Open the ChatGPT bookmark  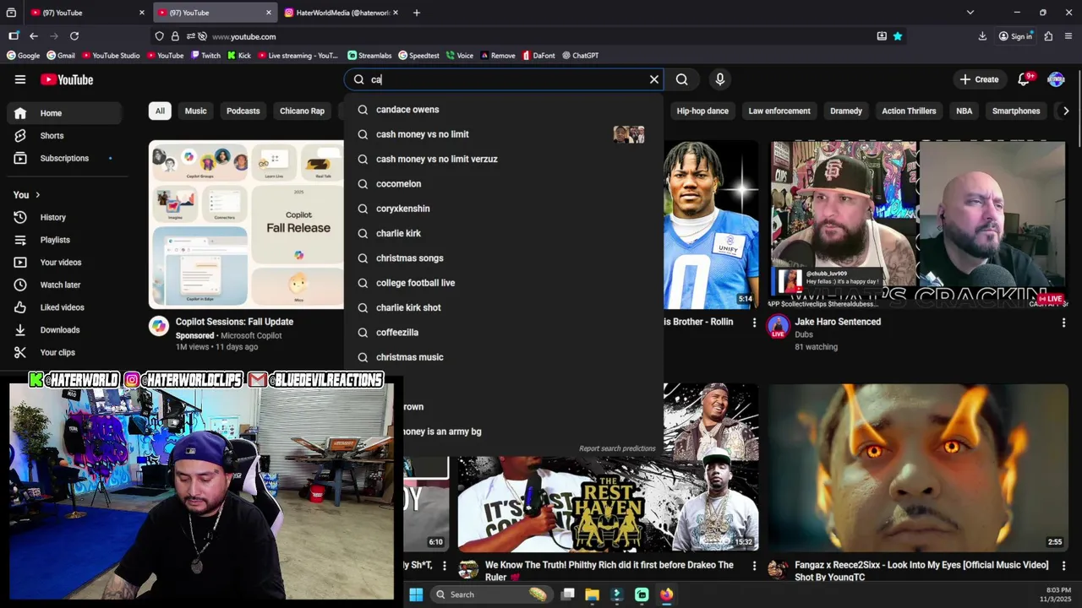click(x=580, y=56)
